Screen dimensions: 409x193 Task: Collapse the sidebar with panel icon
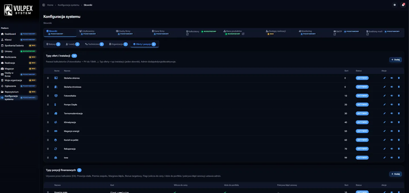point(44,5)
